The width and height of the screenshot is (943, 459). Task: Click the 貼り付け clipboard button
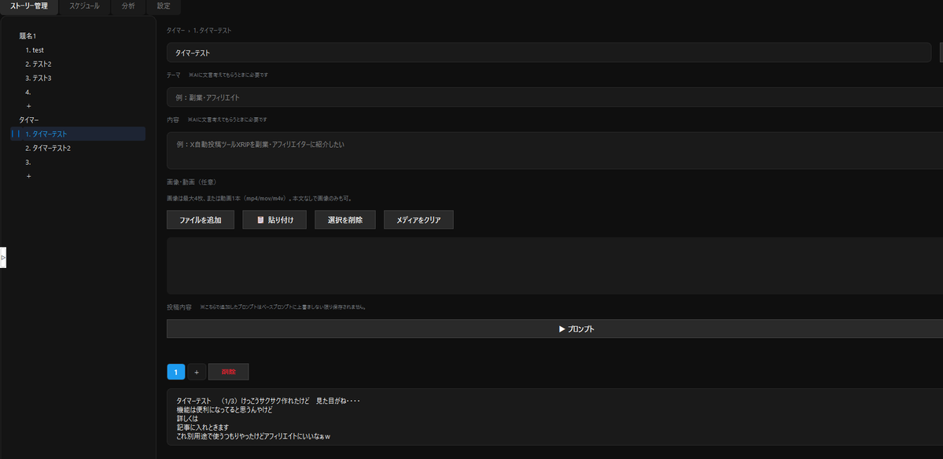click(x=274, y=220)
